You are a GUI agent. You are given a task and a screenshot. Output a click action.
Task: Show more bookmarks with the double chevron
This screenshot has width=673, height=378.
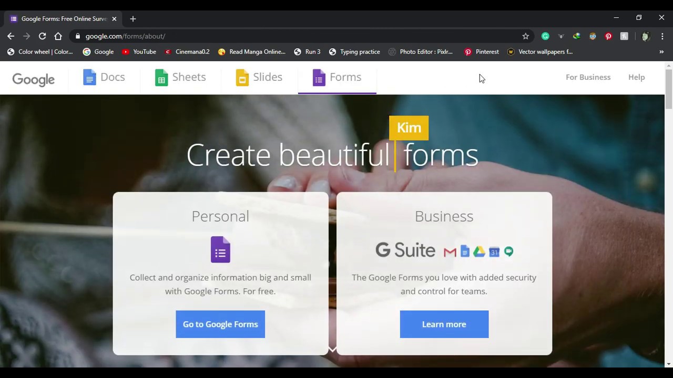(661, 52)
